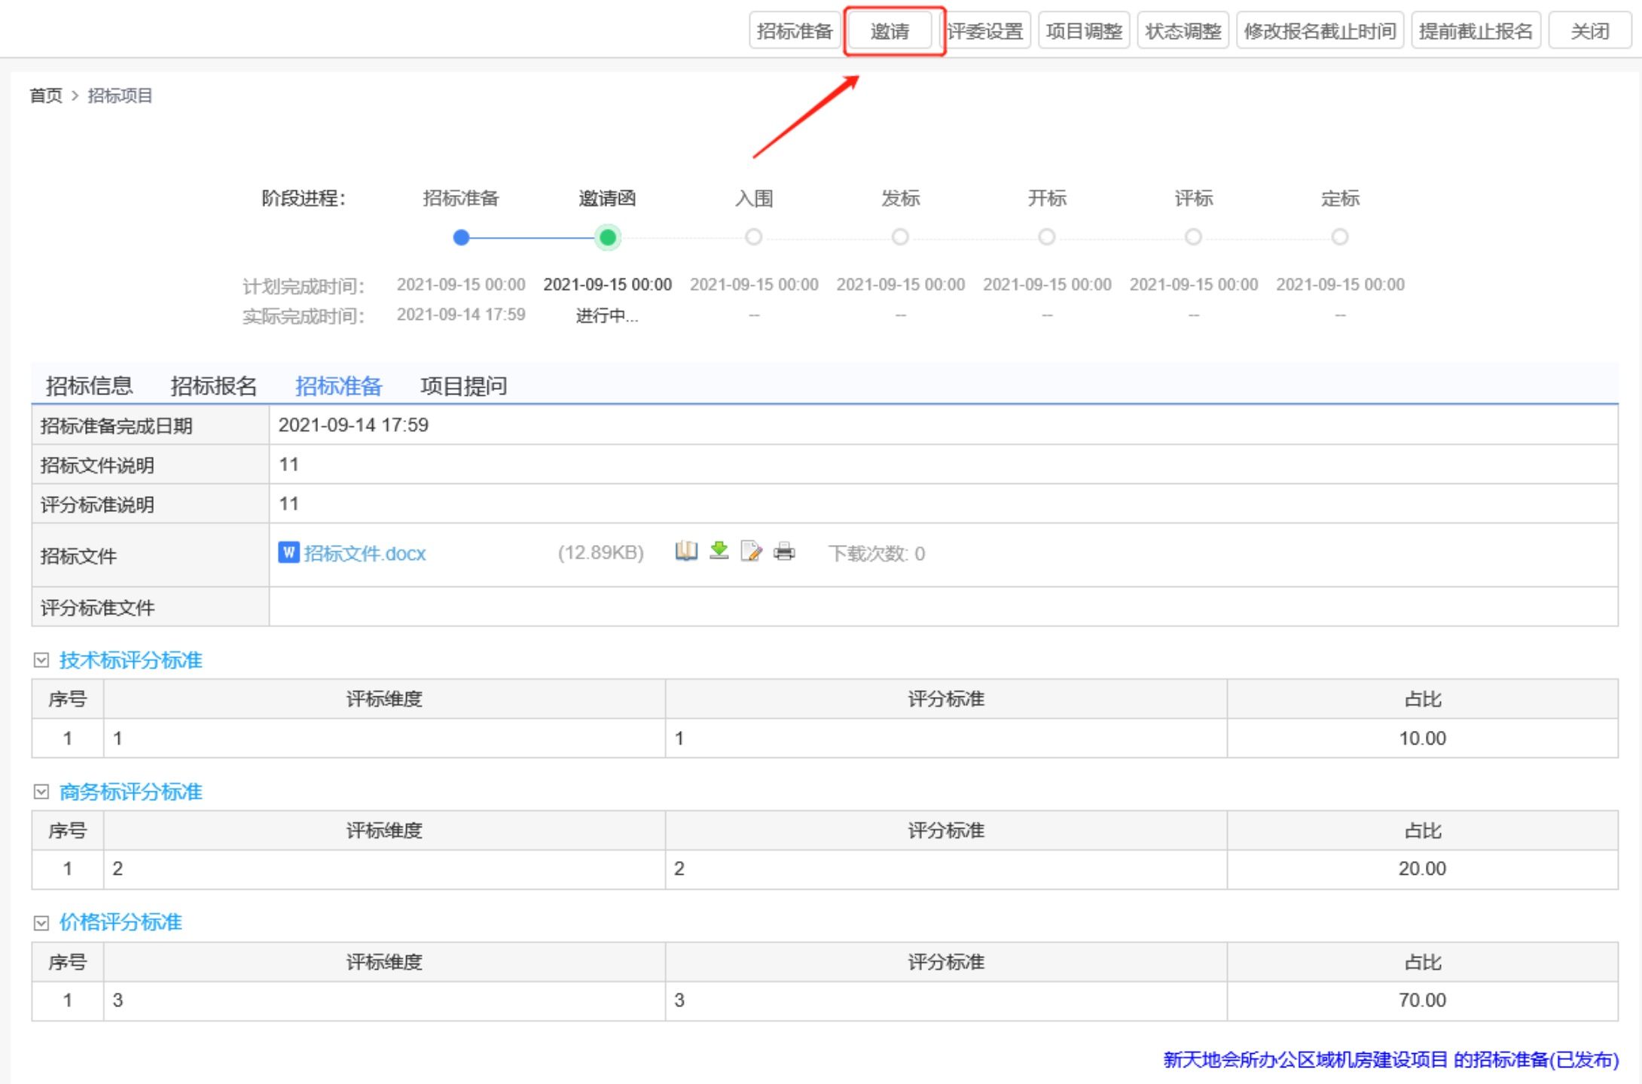Click the edit-document pencil icon for 招标文件.docx
Image resolution: width=1642 pixels, height=1084 pixels.
click(x=751, y=552)
